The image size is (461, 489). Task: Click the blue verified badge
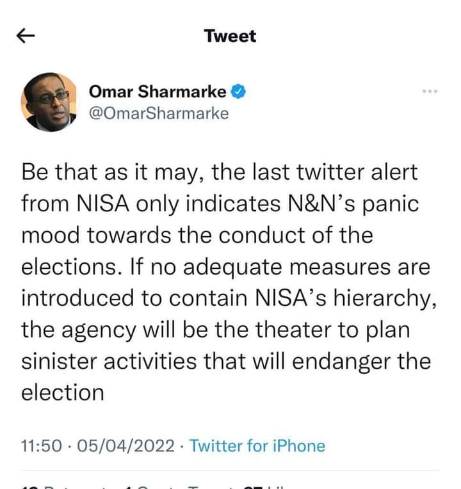tap(237, 92)
